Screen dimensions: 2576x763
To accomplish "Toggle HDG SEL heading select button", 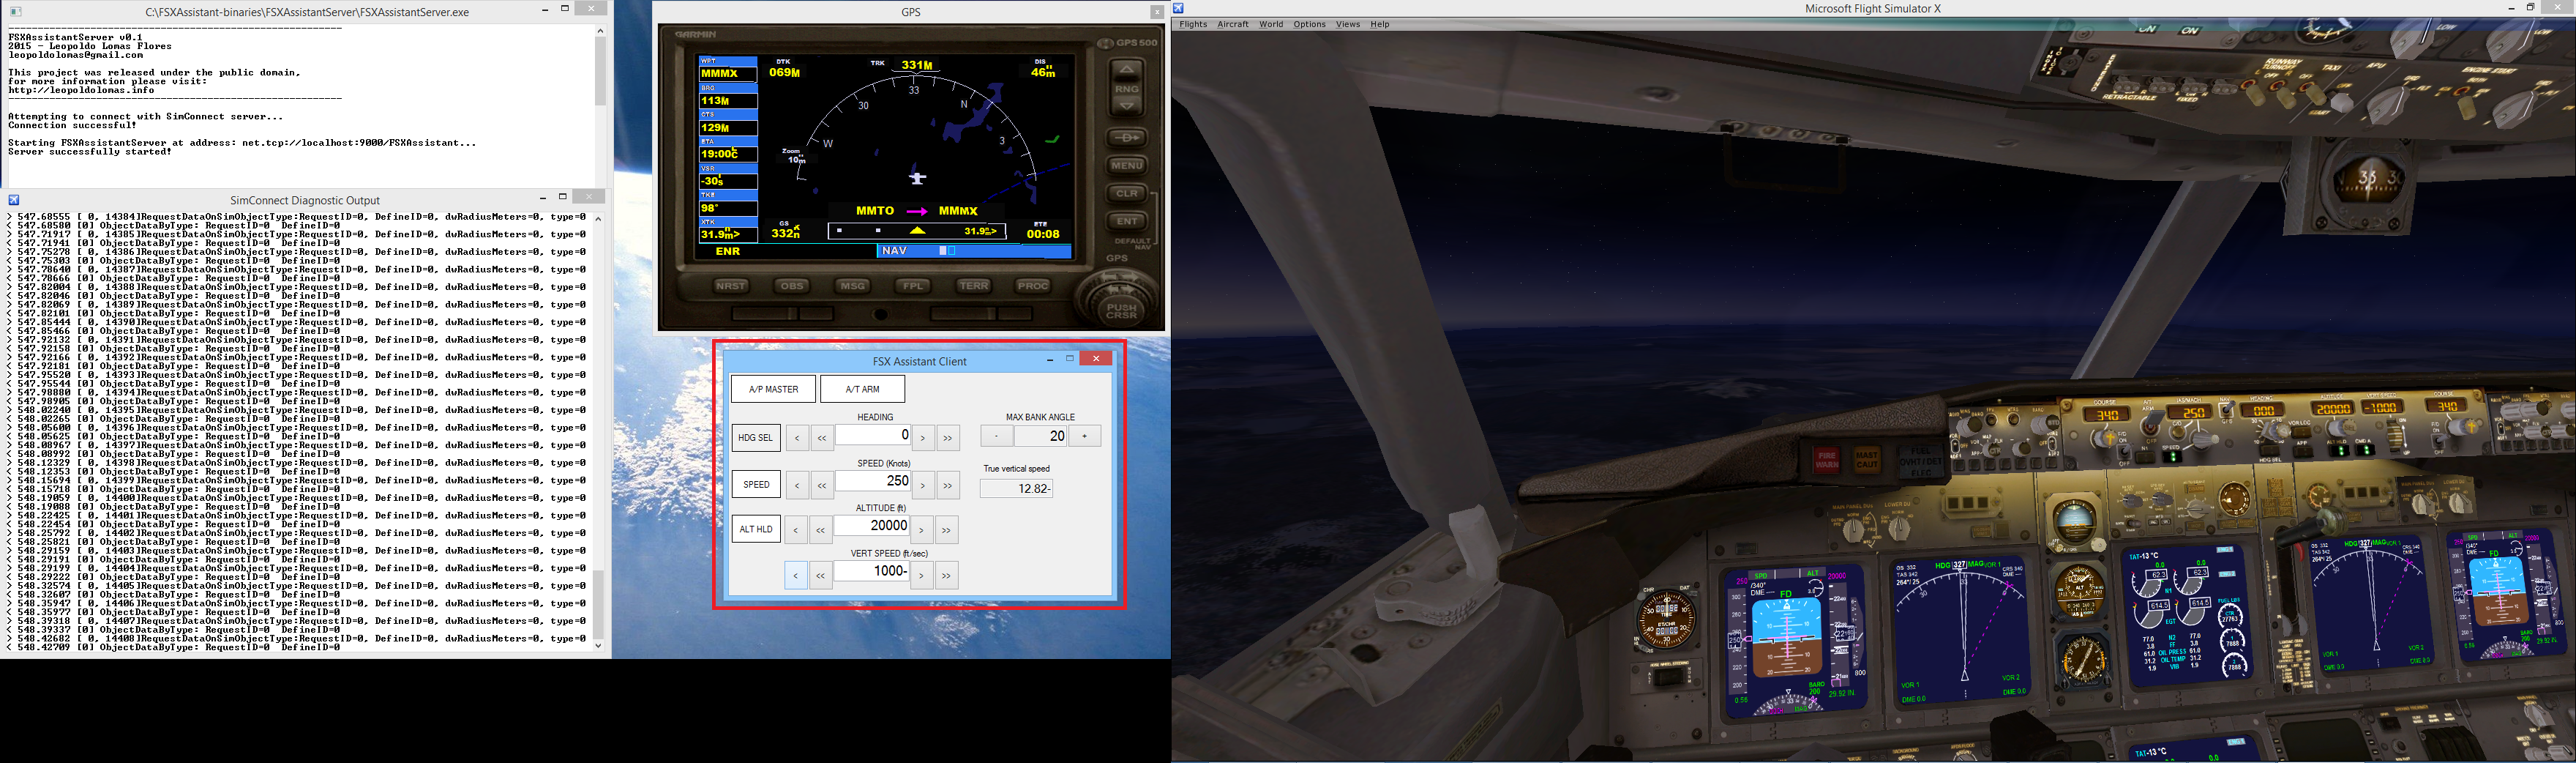I will 755,438.
